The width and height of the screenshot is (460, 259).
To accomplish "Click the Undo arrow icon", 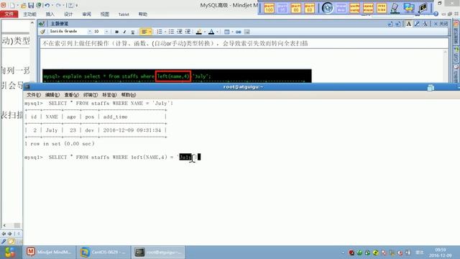I will point(47,5).
